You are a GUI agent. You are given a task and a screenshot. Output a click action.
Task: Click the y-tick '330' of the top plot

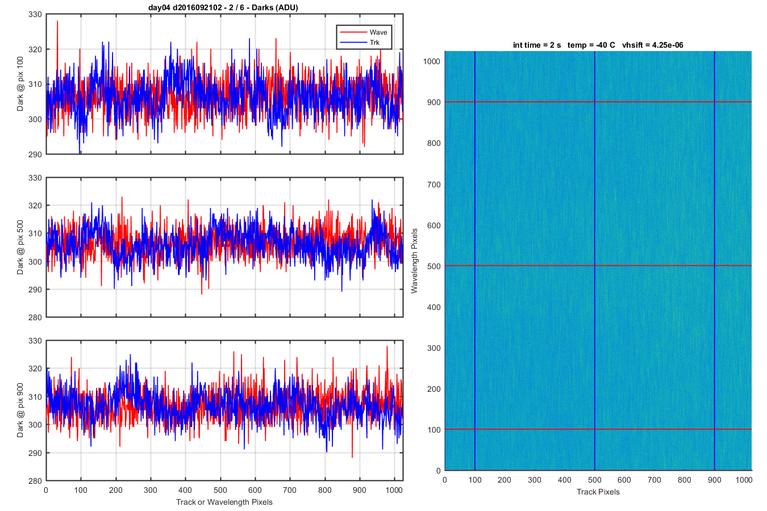tap(35, 14)
